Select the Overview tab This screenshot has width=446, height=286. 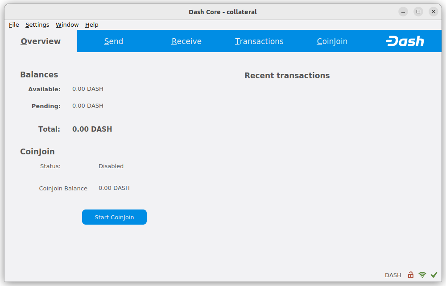(x=40, y=41)
